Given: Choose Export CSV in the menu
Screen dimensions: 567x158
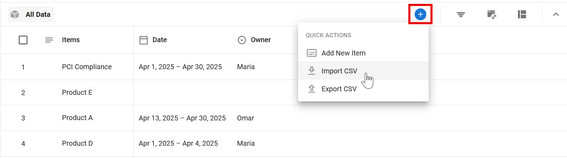Looking at the screenshot, I should (x=339, y=89).
